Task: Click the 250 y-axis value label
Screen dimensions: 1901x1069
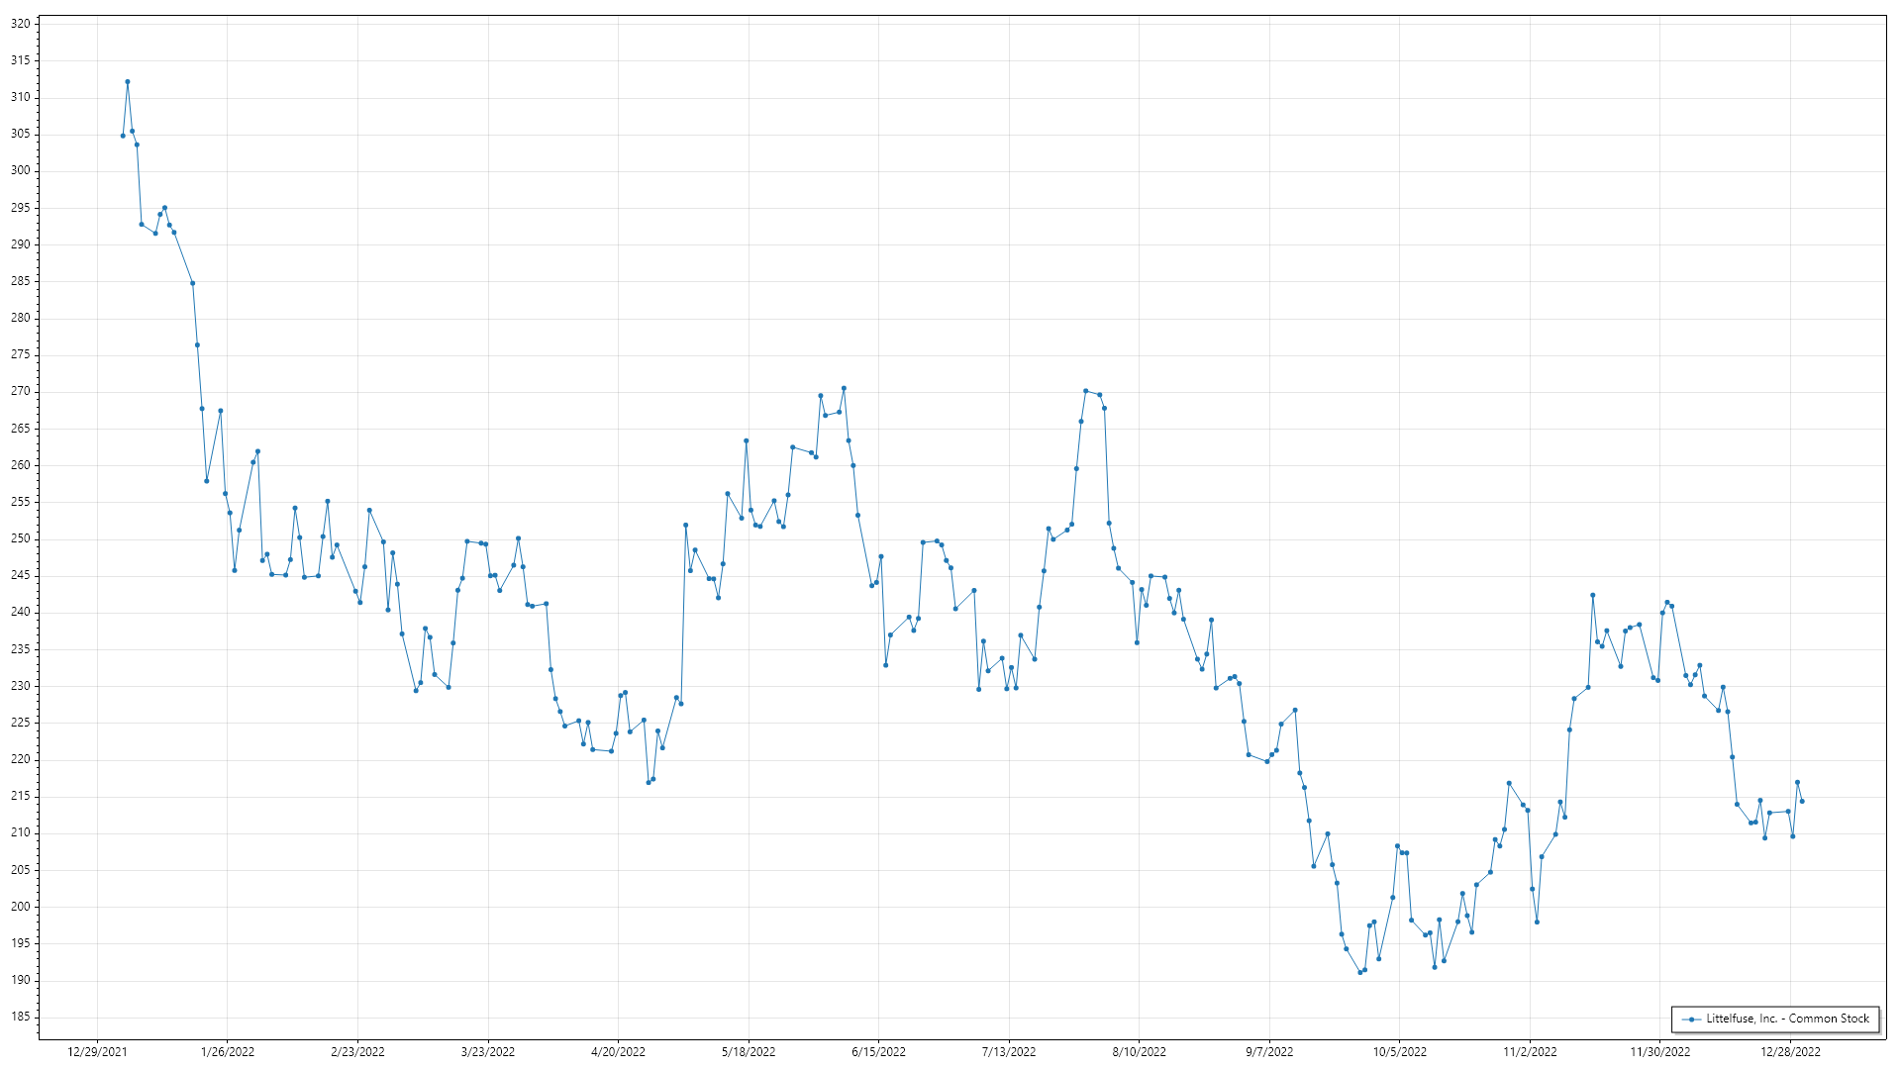Action: pyautogui.click(x=20, y=538)
